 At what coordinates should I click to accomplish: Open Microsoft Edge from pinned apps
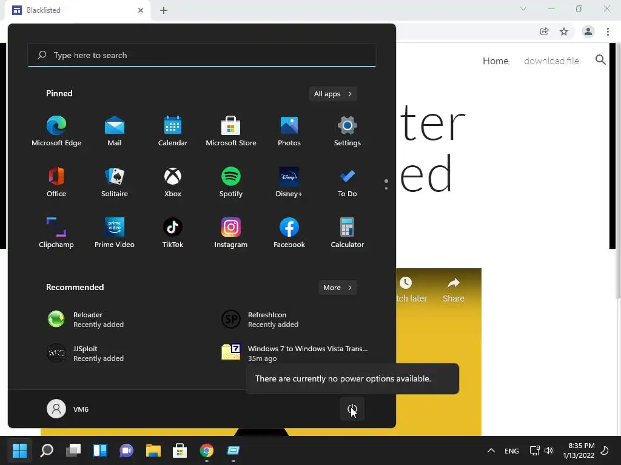coord(56,131)
